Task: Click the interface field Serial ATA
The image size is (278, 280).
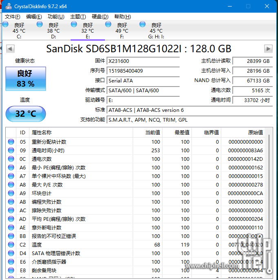Action: pos(143,81)
